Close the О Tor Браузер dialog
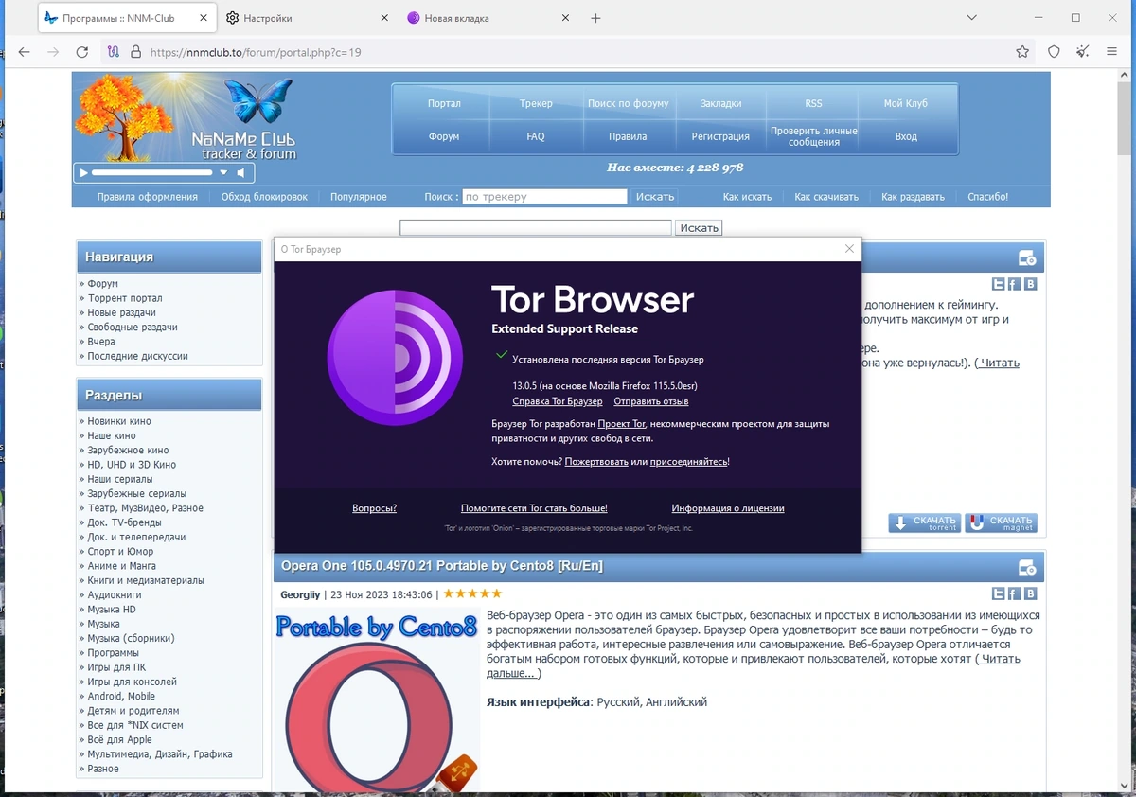Viewport: 1136px width, 797px height. pyautogui.click(x=849, y=249)
